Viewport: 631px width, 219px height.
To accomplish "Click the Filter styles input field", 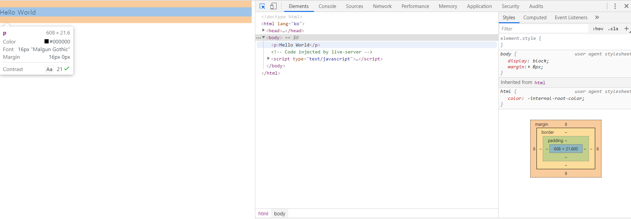I will pyautogui.click(x=544, y=29).
